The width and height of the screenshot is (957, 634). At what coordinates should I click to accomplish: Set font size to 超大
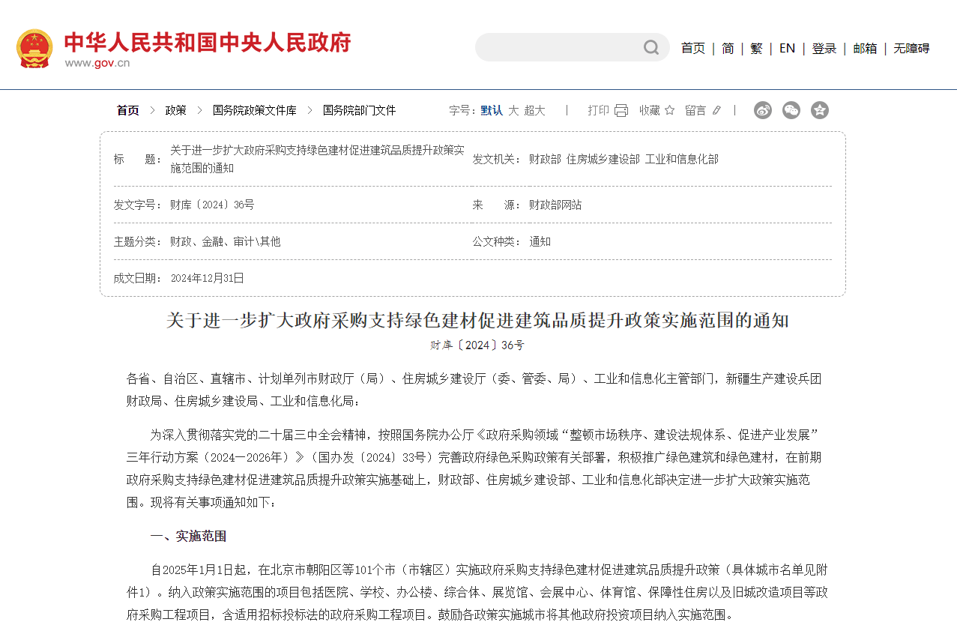pos(535,110)
